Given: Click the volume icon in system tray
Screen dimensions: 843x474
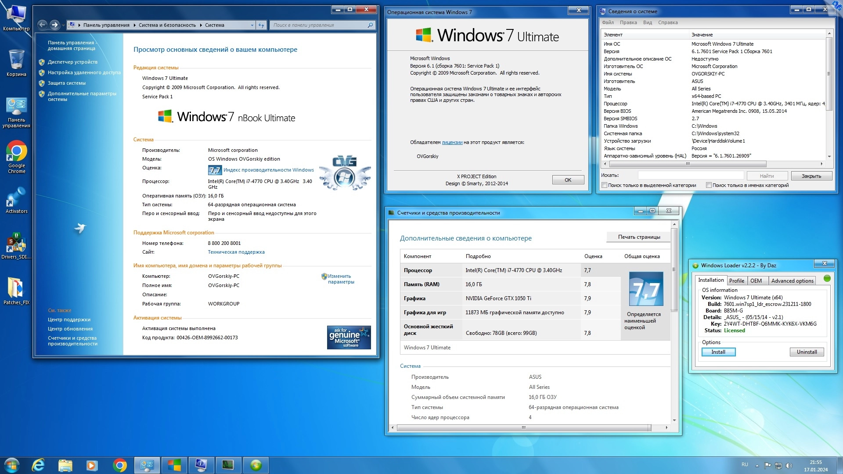Looking at the screenshot, I should (789, 465).
